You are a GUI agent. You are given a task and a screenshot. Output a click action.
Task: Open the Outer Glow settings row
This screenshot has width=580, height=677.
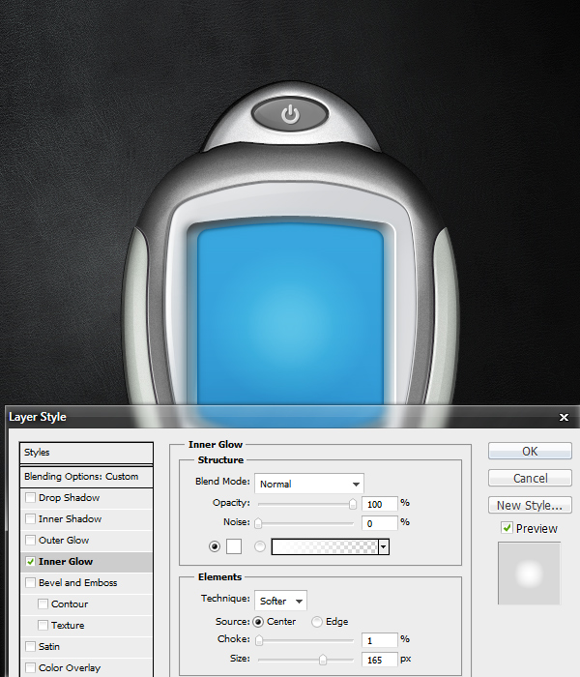pyautogui.click(x=86, y=540)
